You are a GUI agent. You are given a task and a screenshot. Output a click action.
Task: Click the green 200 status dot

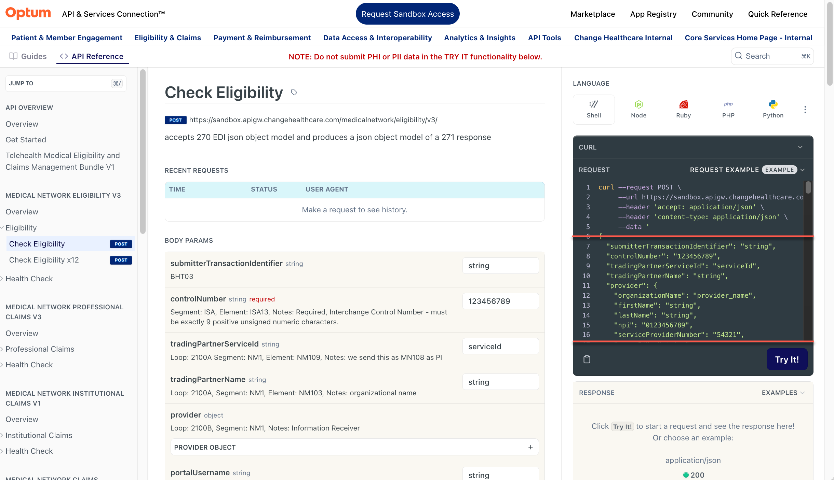(685, 475)
